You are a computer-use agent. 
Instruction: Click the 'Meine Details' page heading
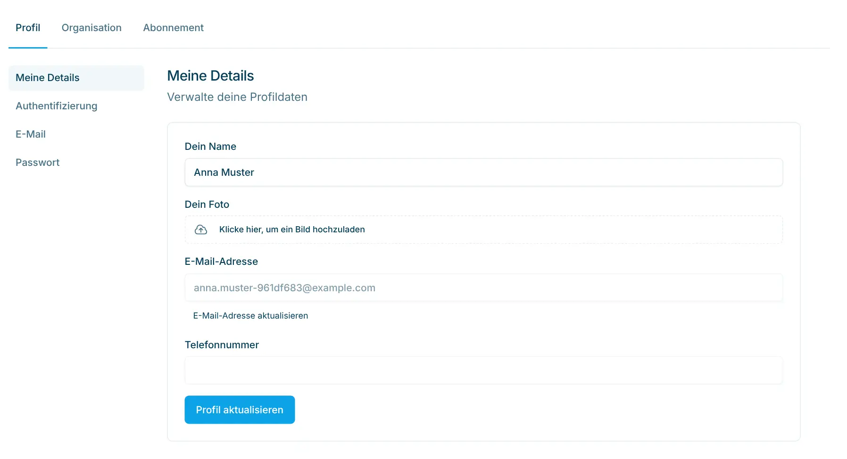pyautogui.click(x=210, y=76)
